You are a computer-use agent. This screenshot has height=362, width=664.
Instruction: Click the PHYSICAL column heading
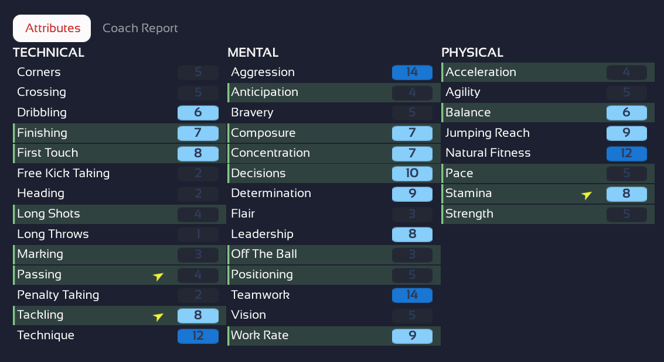tap(472, 53)
